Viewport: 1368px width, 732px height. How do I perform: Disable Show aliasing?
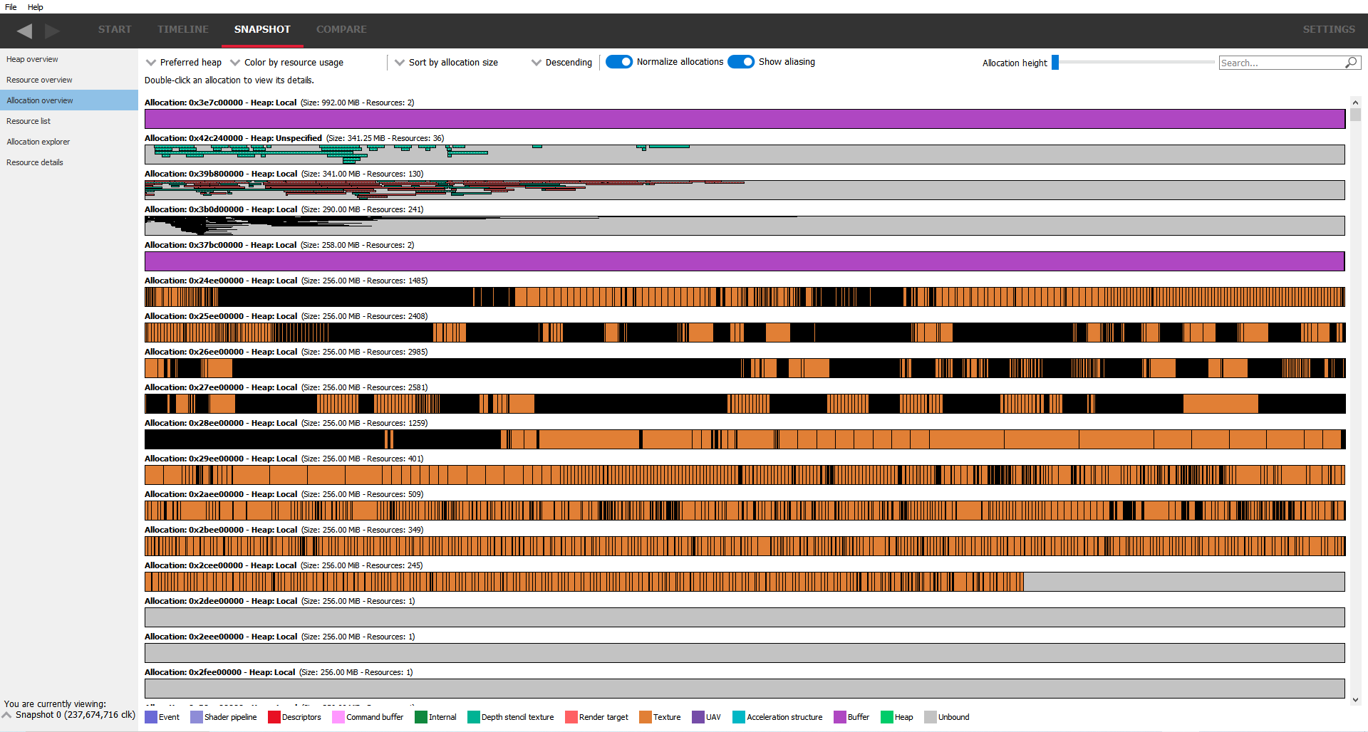point(741,62)
